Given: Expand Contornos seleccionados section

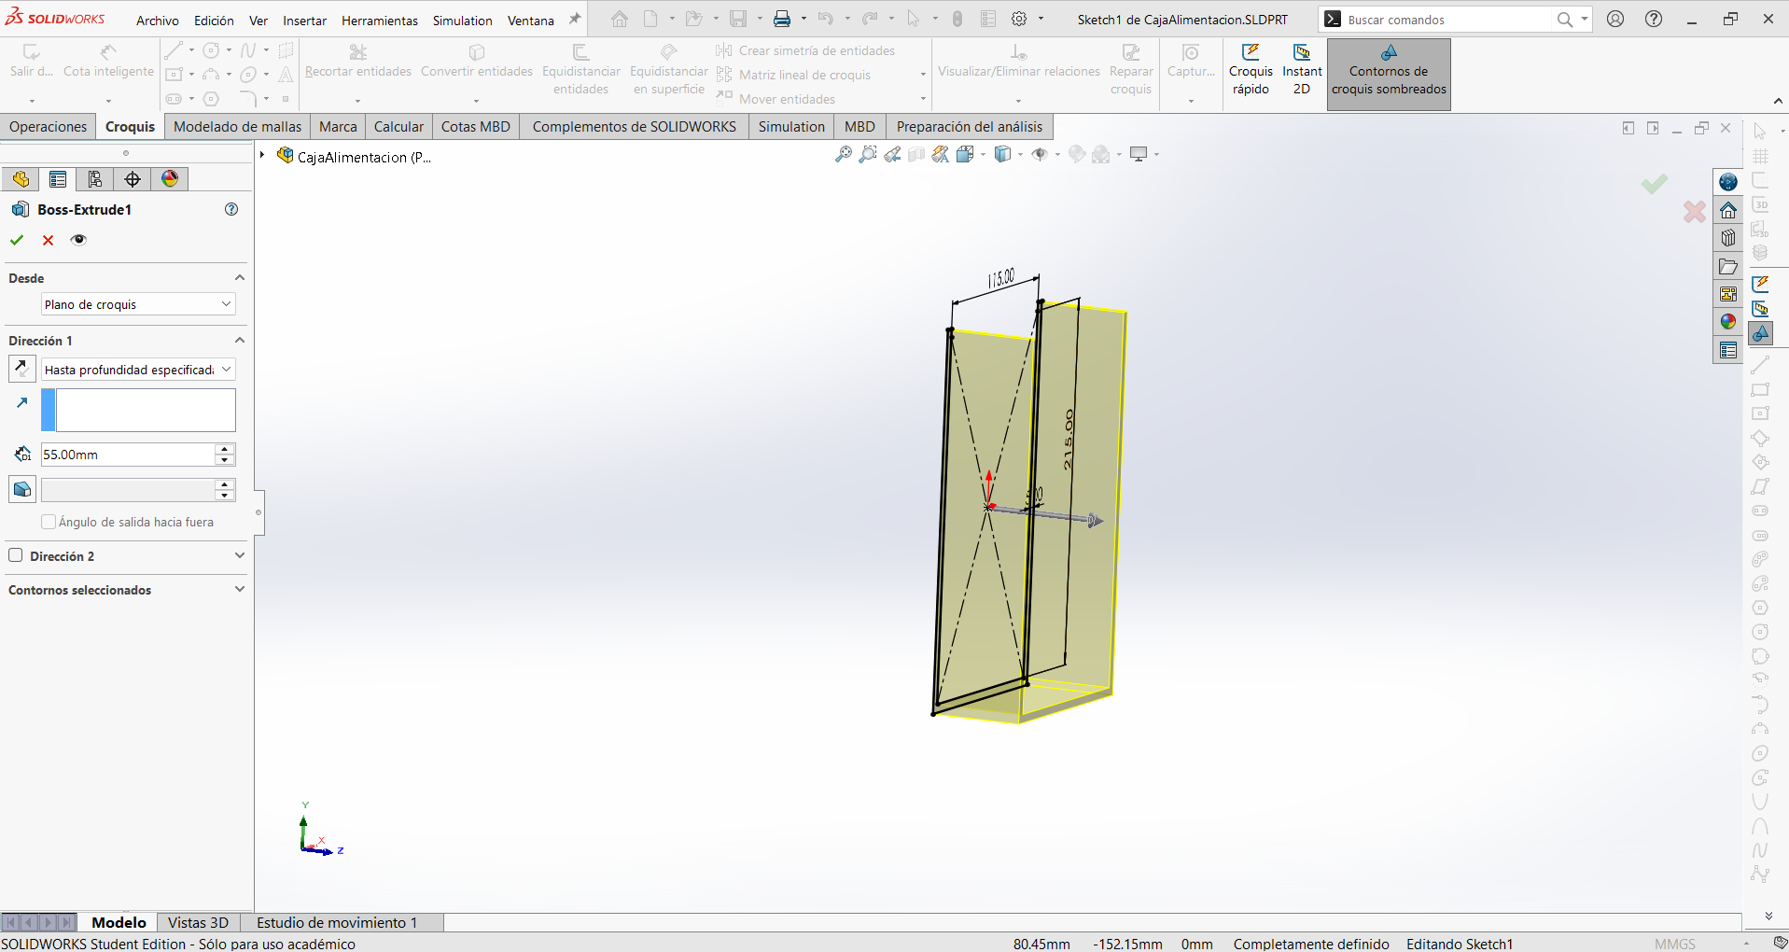Looking at the screenshot, I should (240, 590).
